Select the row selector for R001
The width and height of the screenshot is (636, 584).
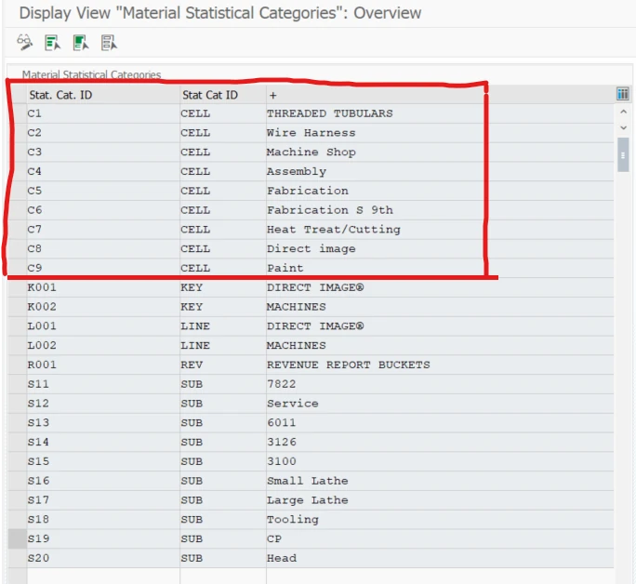click(x=18, y=365)
